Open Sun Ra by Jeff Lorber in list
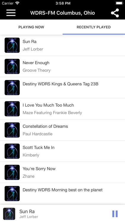This screenshot has height=223, width=125. click(62, 45)
